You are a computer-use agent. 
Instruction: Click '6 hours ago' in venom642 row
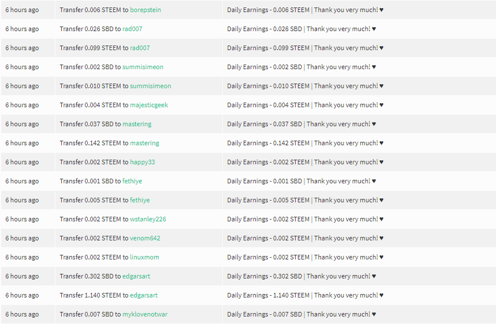(x=22, y=238)
